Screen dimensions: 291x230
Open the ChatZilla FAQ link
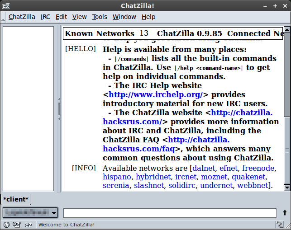(x=166, y=144)
